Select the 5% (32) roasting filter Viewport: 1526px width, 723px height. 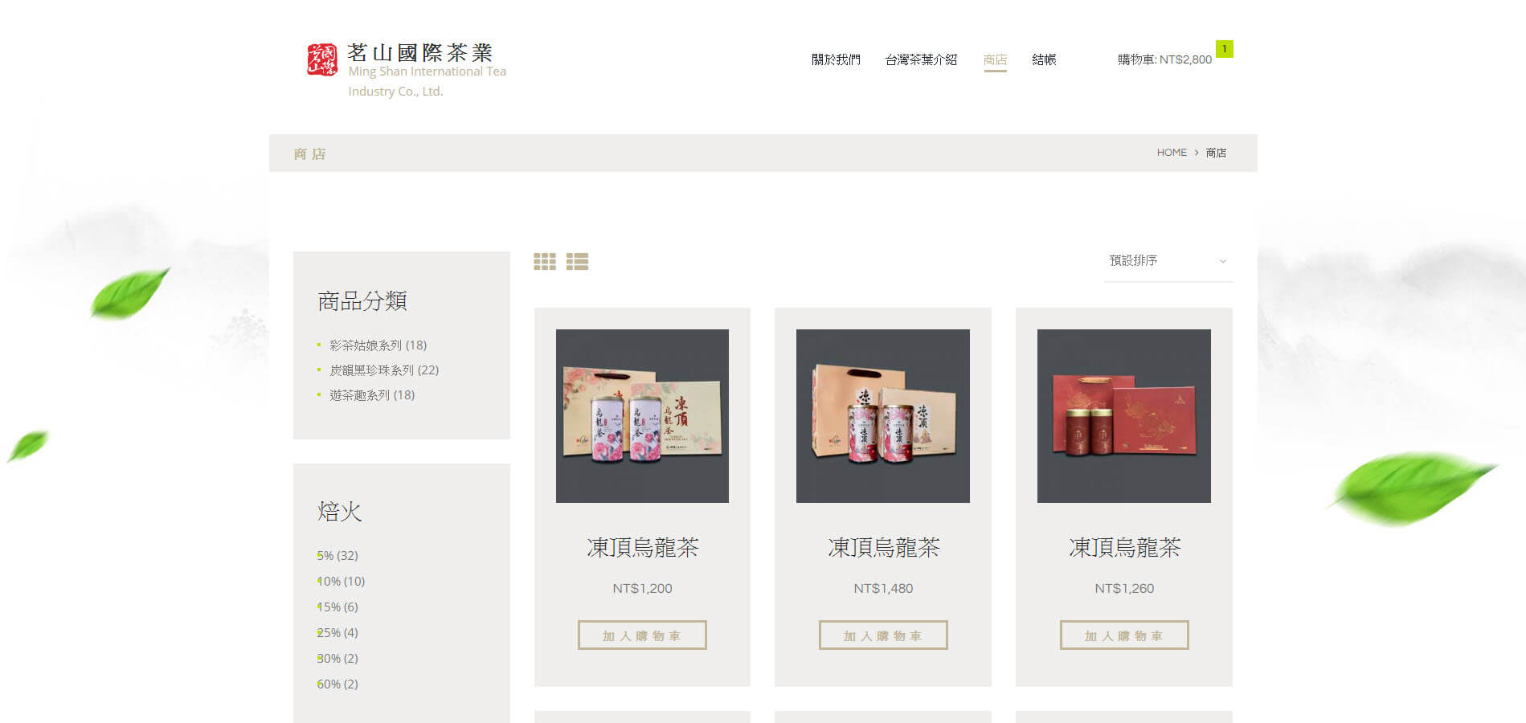click(337, 556)
